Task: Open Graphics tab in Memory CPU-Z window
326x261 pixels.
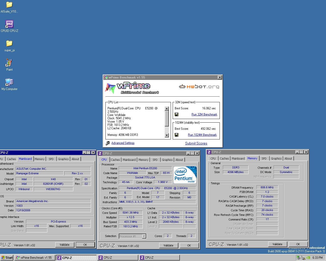Action: coord(276,159)
